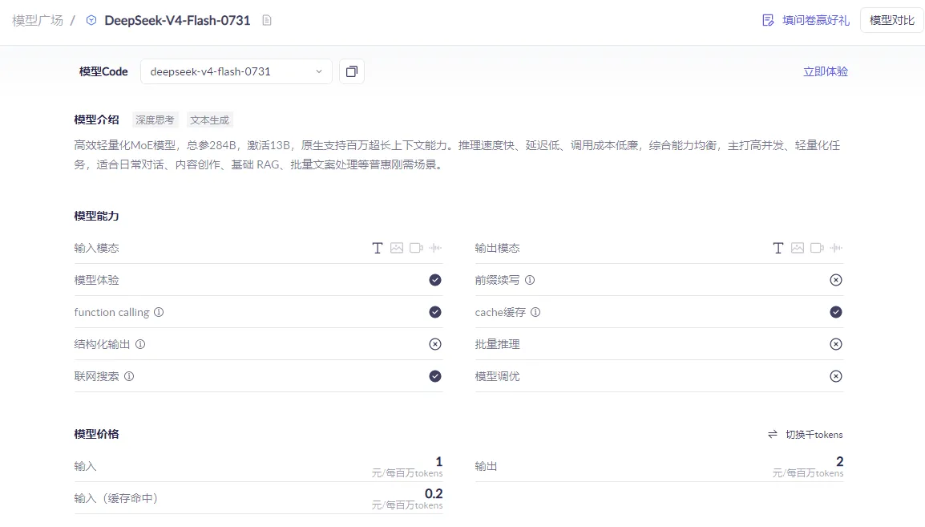This screenshot has width=925, height=527.
Task: Copy the deepseek-v4-flash-0731 model code
Action: 352,71
